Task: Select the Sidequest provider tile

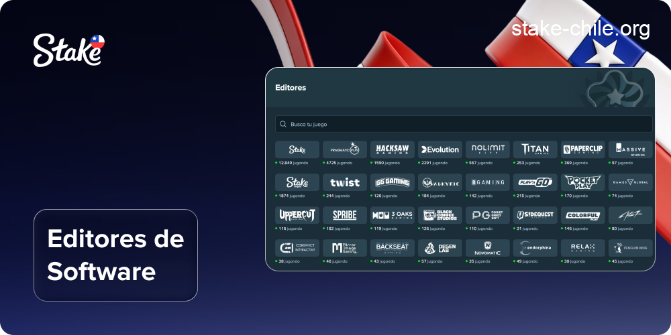Action: pyautogui.click(x=535, y=215)
